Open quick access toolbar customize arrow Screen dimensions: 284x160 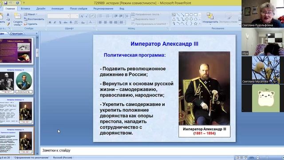click(24, 3)
